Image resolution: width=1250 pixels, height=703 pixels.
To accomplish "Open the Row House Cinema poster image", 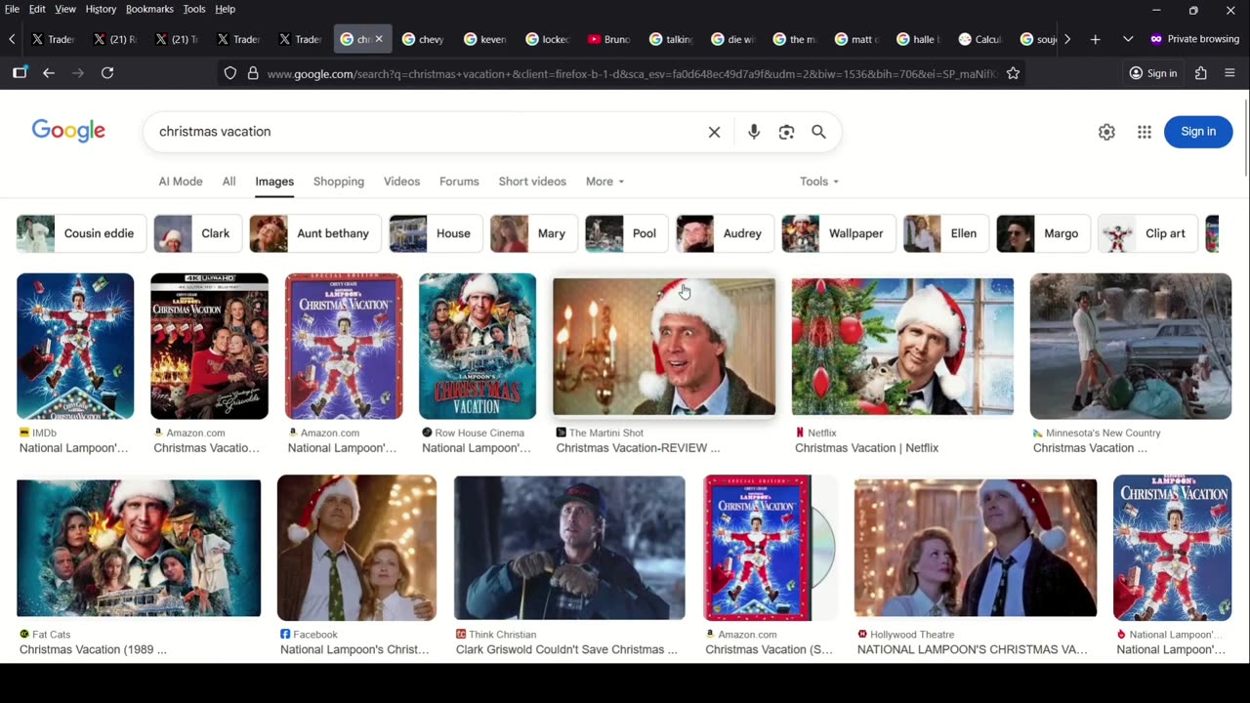I will pos(478,347).
